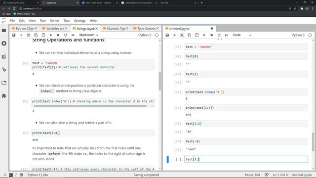
Task: Paste cell in Untitled notebook
Action: 197,35
